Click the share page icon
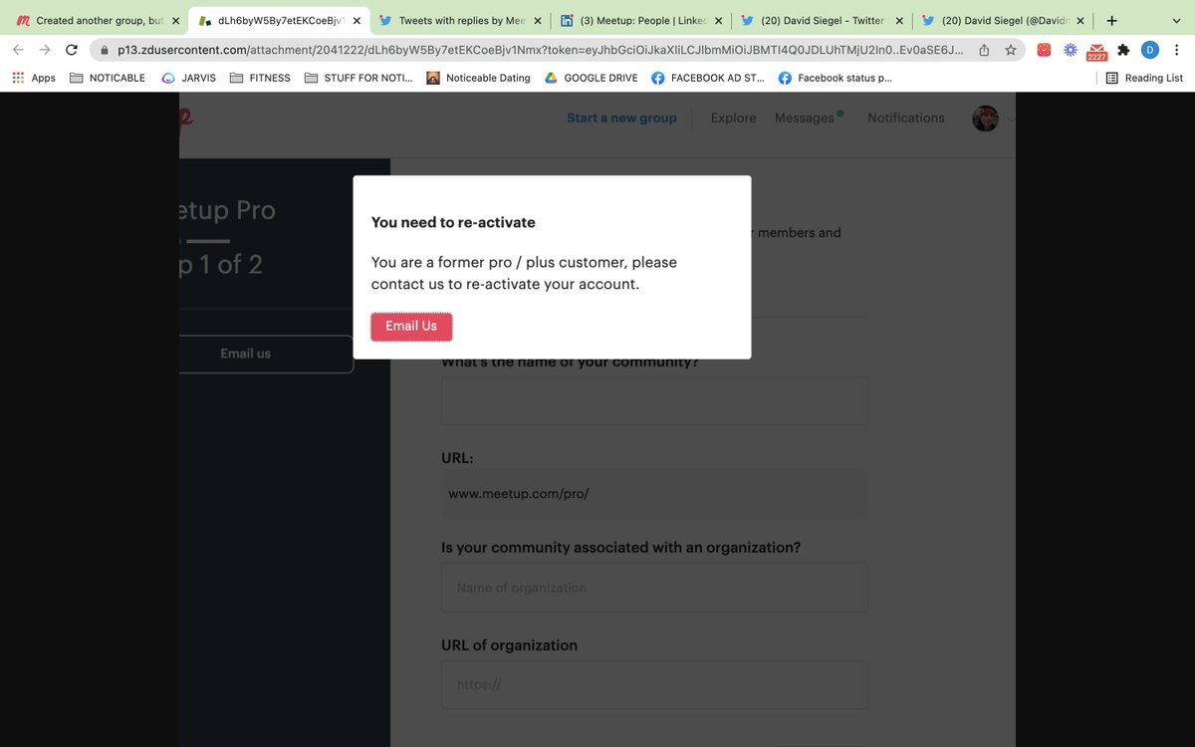1195x747 pixels. tap(985, 50)
